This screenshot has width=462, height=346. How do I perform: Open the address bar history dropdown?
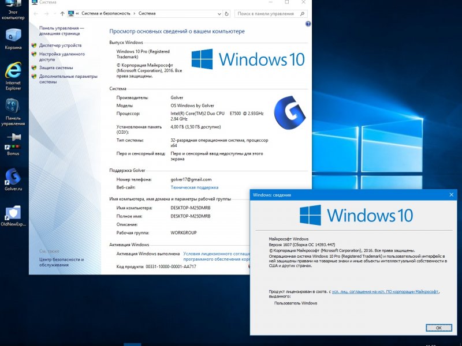coord(219,13)
